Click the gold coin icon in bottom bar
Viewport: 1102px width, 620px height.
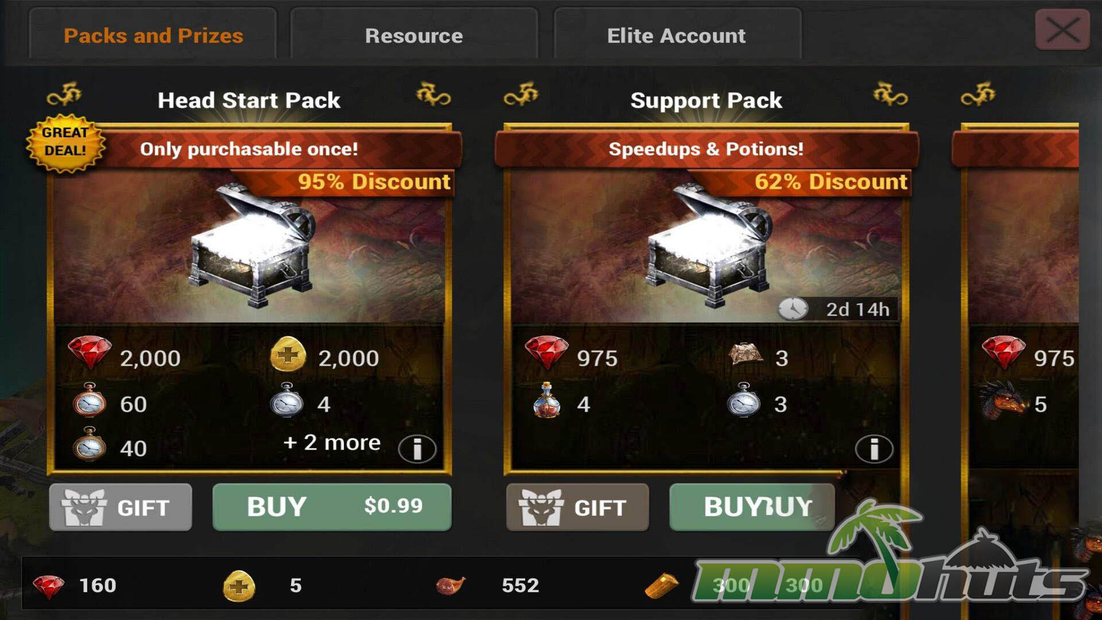pyautogui.click(x=239, y=586)
